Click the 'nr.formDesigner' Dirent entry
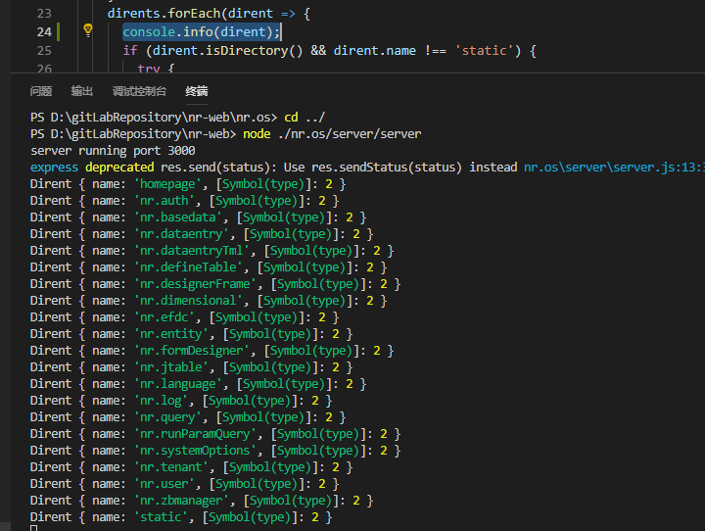The width and height of the screenshot is (705, 531). point(212,351)
